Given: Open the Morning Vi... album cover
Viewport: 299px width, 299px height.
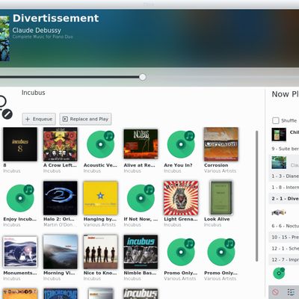Looking at the screenshot, I should (x=61, y=252).
